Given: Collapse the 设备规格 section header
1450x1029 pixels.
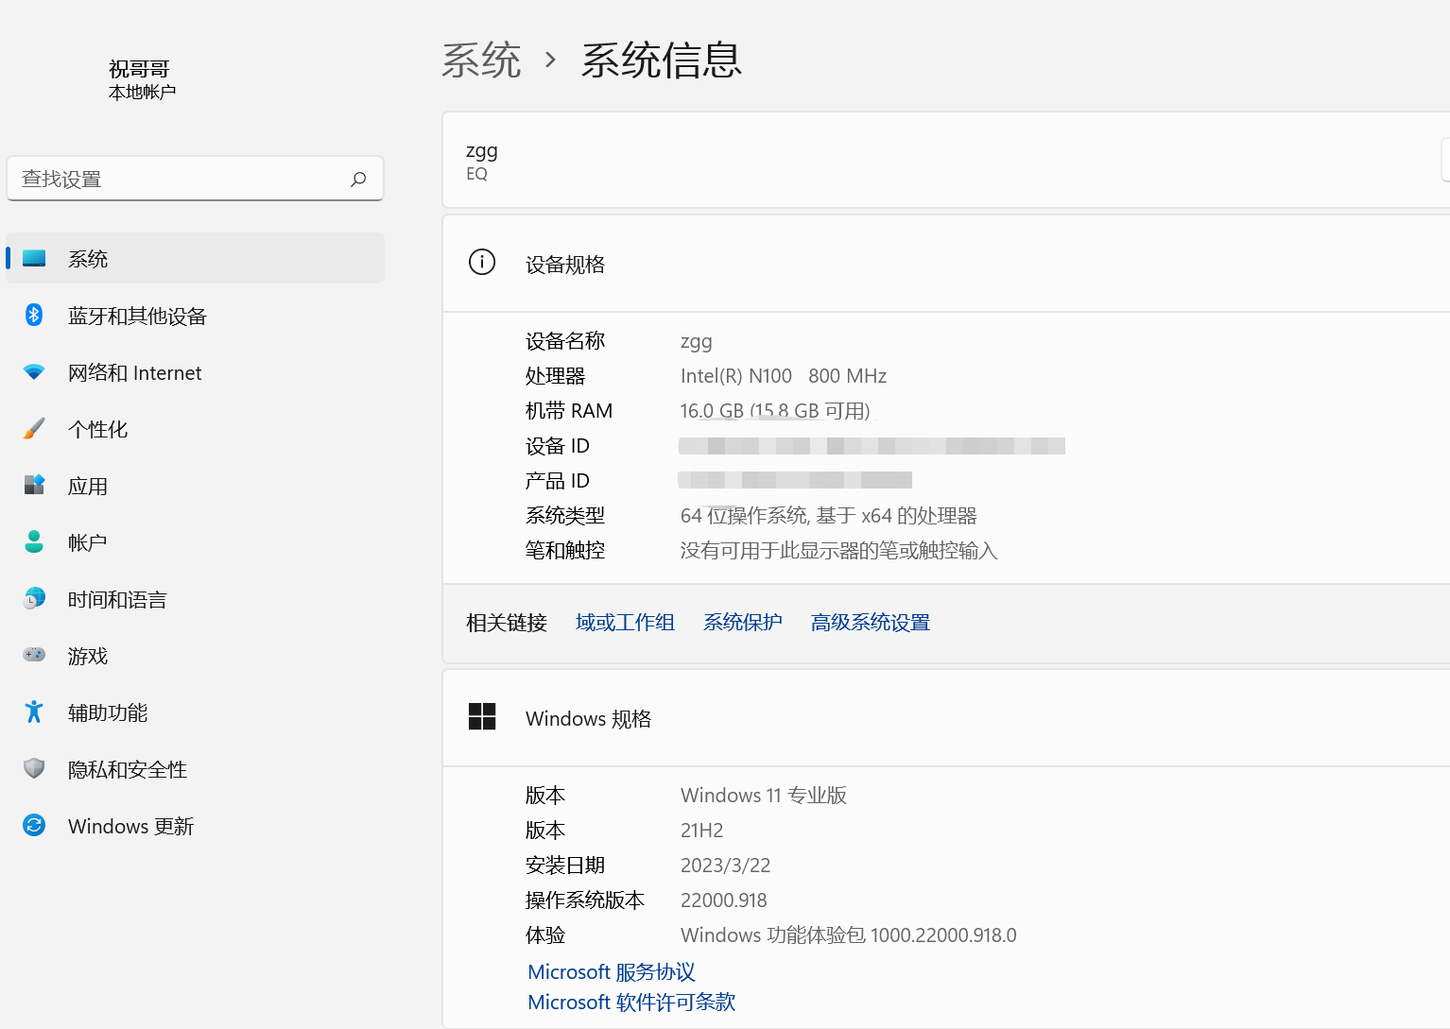Looking at the screenshot, I should tap(946, 264).
